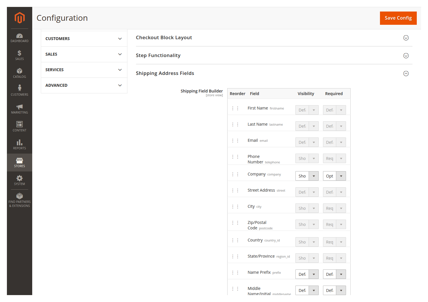Open City visibility dropdown
This screenshot has height=302, width=428.
[307, 208]
